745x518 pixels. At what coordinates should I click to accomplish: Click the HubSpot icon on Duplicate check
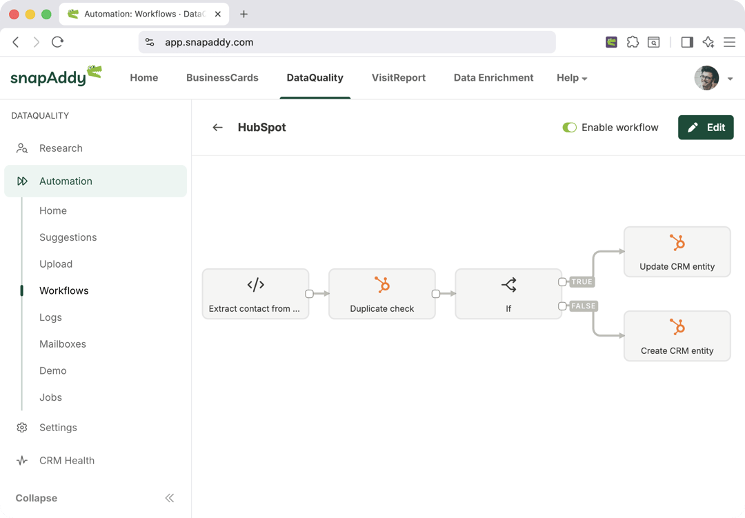pos(382,285)
